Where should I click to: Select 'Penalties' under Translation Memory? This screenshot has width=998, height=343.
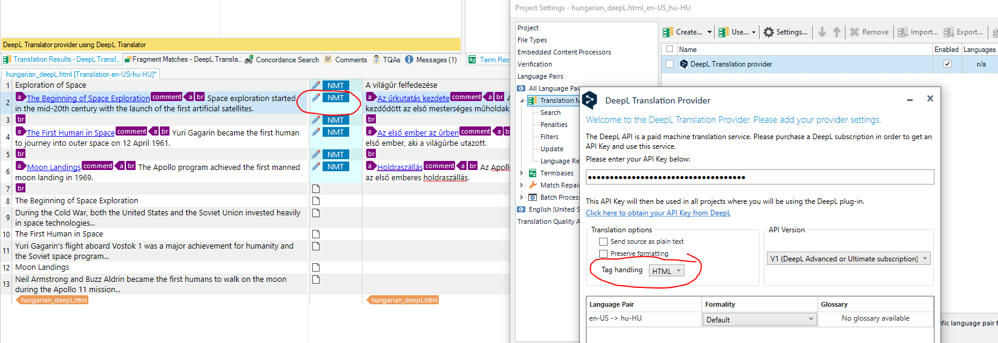(x=554, y=125)
